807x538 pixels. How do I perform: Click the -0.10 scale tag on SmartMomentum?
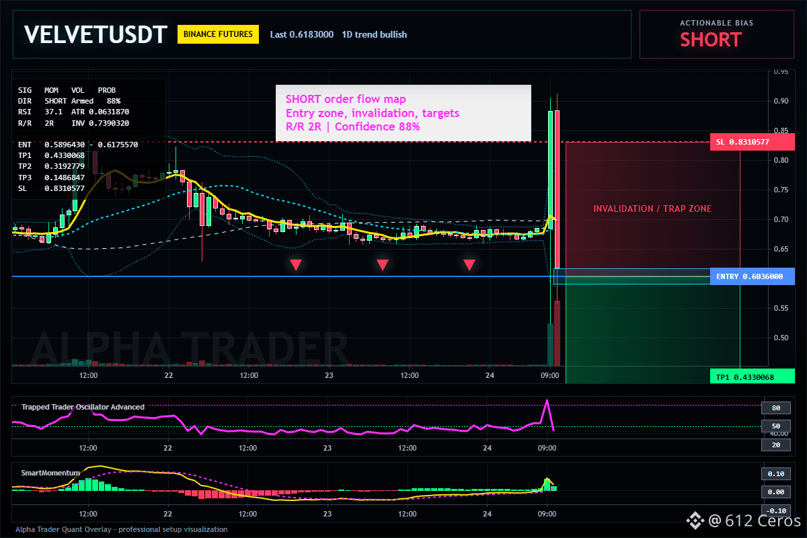pyautogui.click(x=775, y=510)
